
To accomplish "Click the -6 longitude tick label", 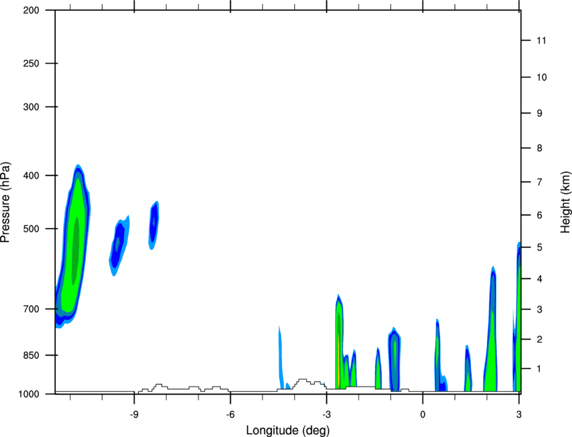I will pos(230,414).
